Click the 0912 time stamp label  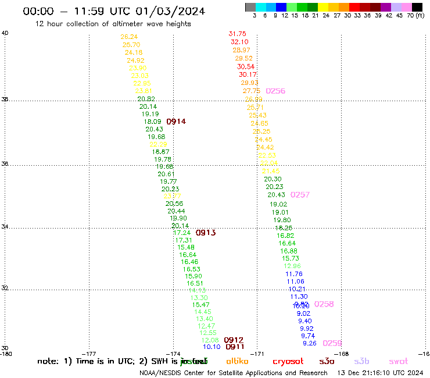[234, 340]
